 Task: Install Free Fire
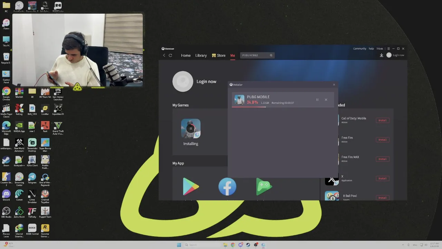coord(382,140)
